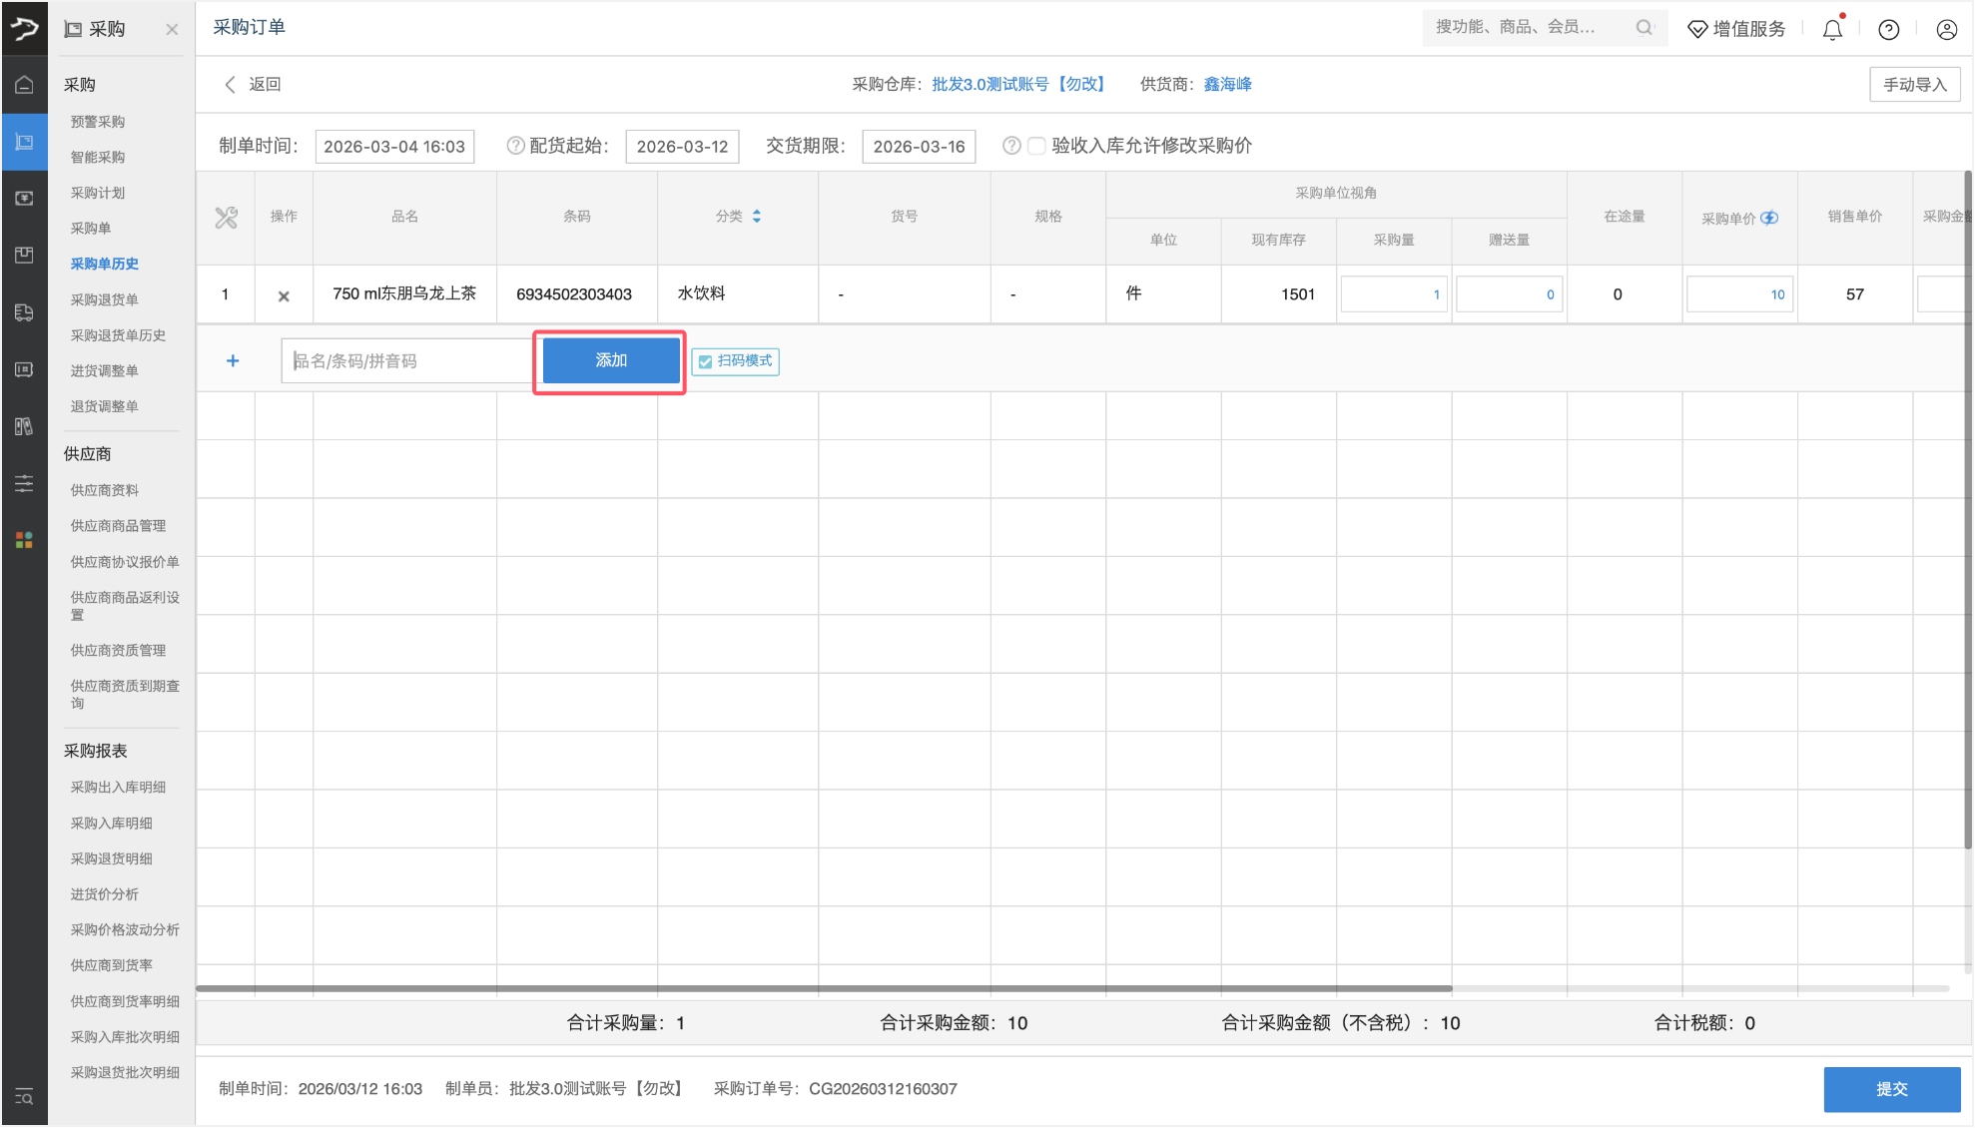This screenshot has width=1975, height=1128.
Task: Click the blue plus icon to add row
Action: (x=233, y=361)
